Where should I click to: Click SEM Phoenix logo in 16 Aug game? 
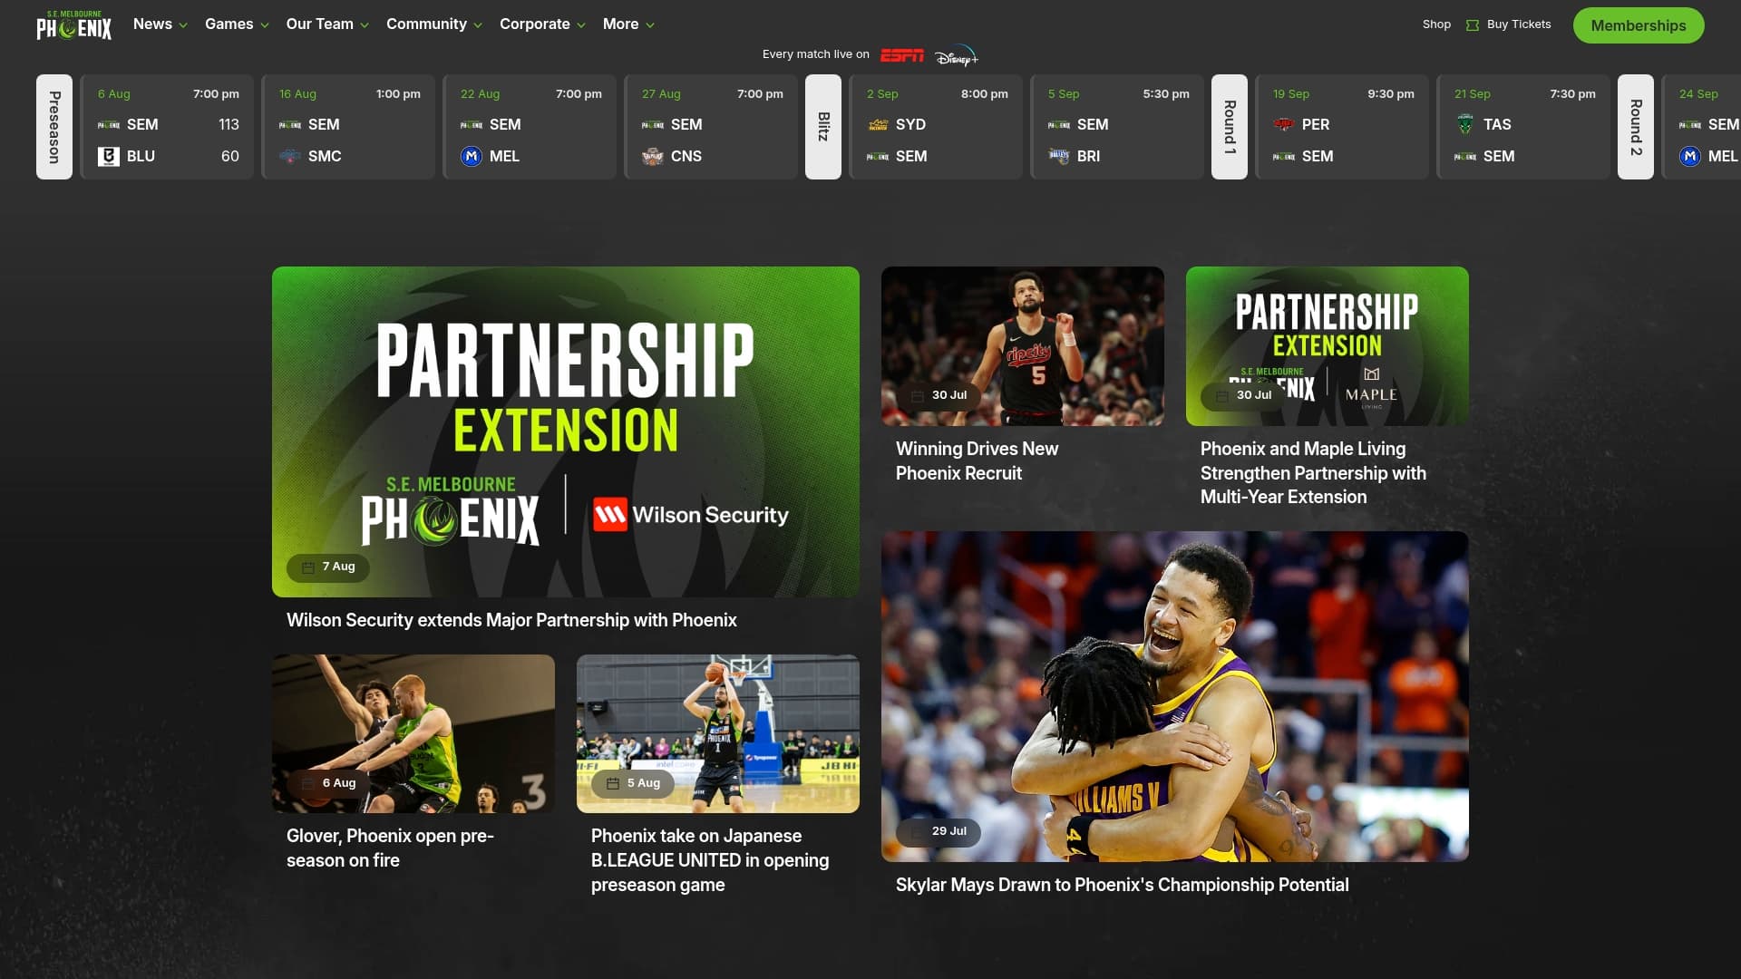(290, 125)
